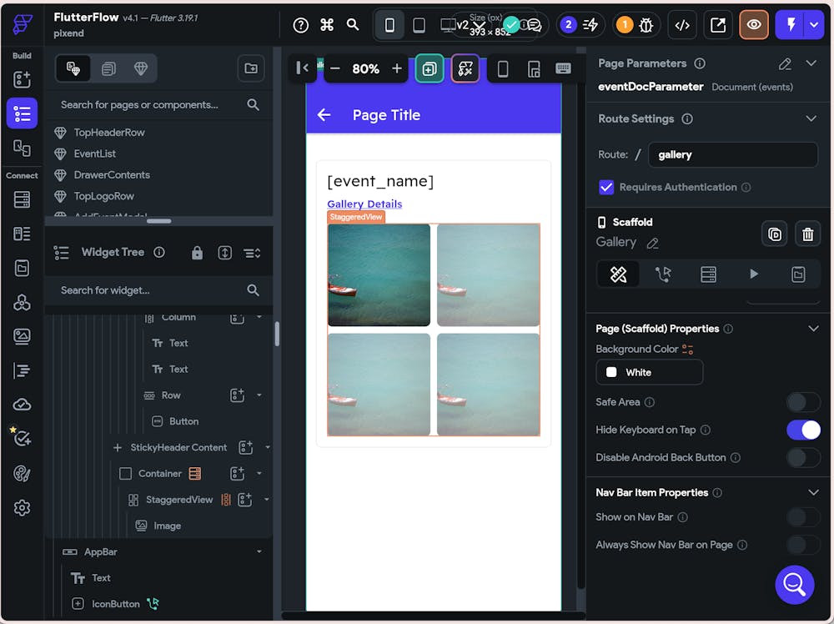Open the search magnifier in top bar
Image resolution: width=834 pixels, height=624 pixels.
[x=353, y=25]
